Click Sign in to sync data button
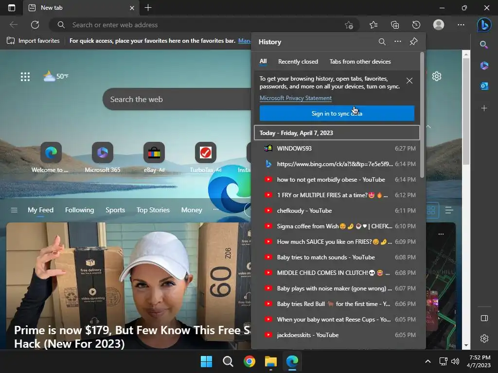Viewport: 498px width, 373px height. (337, 113)
